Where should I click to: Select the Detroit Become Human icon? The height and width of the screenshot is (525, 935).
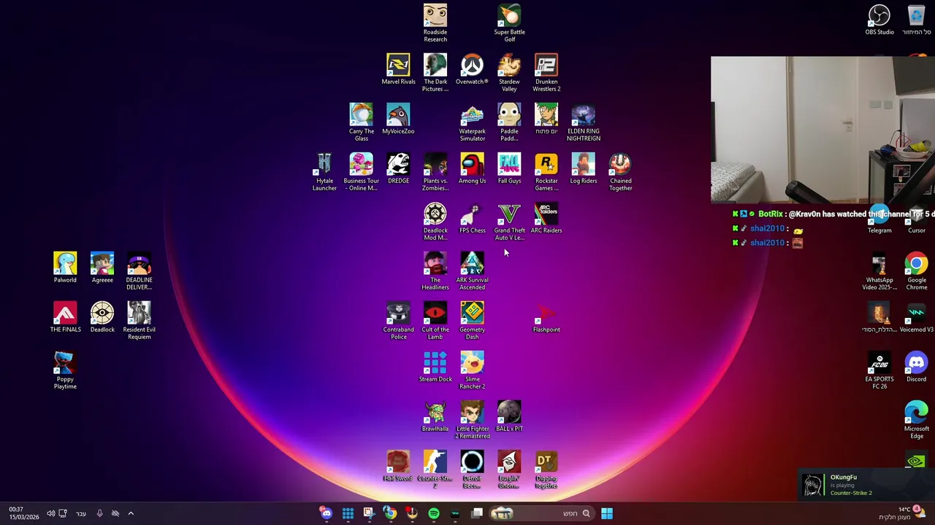472,470
